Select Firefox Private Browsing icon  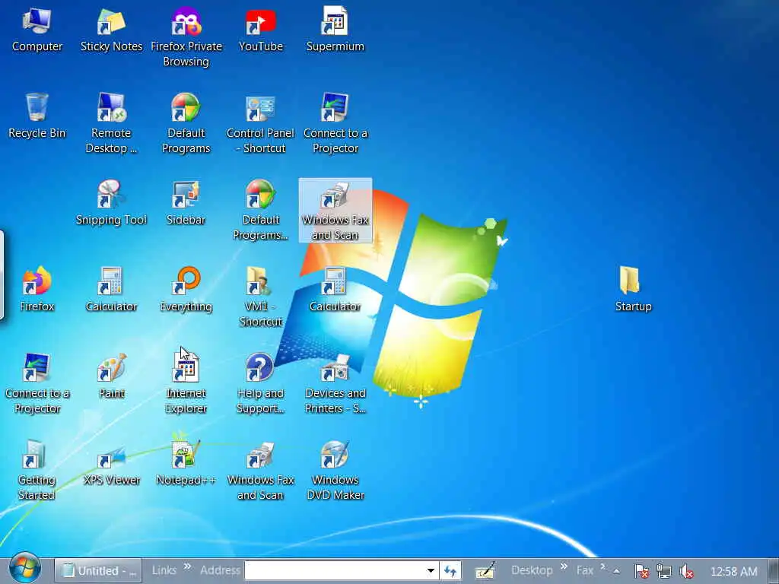coord(186,37)
